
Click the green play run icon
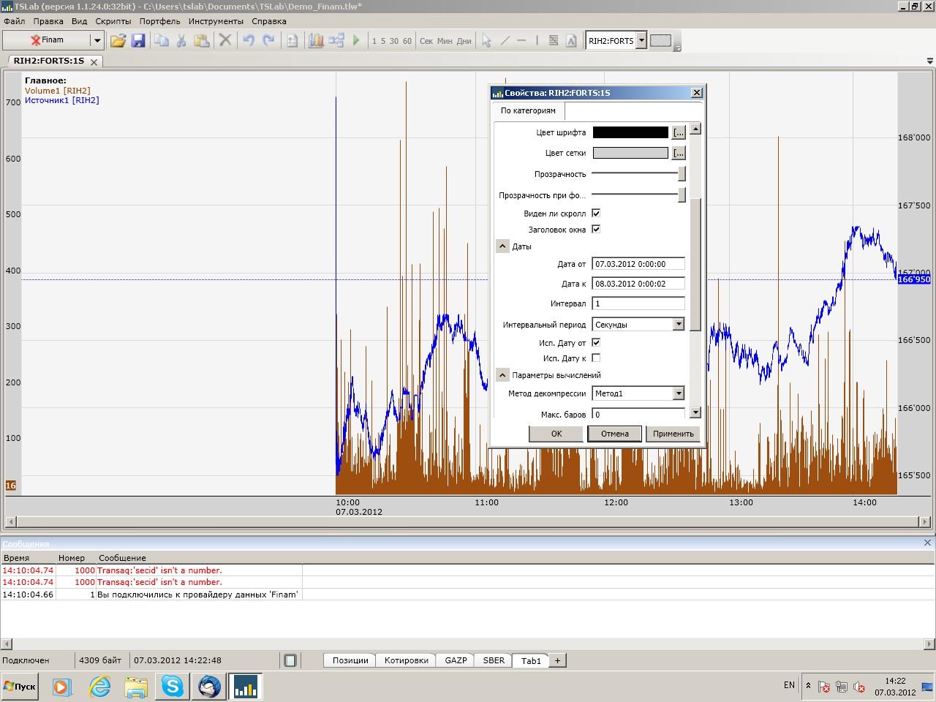356,41
